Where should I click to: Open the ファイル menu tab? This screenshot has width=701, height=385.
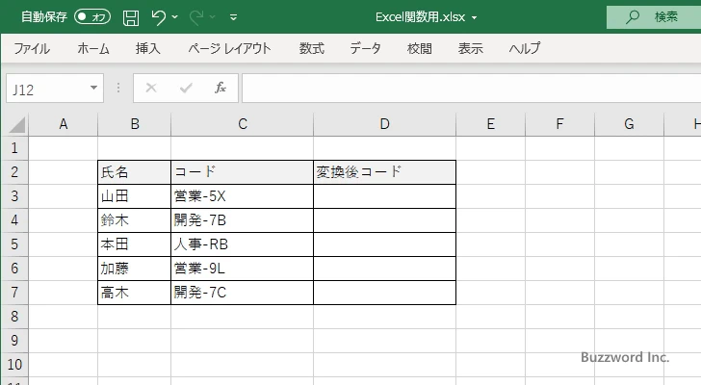tap(32, 48)
